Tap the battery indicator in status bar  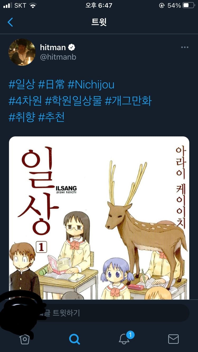(188, 5)
